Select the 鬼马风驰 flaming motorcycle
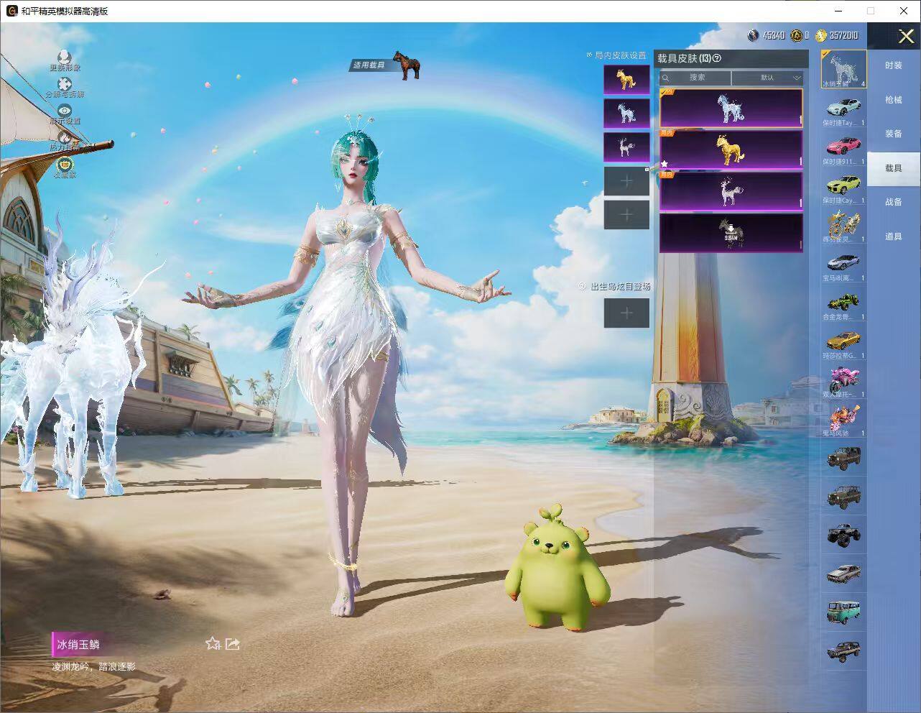 tap(843, 420)
